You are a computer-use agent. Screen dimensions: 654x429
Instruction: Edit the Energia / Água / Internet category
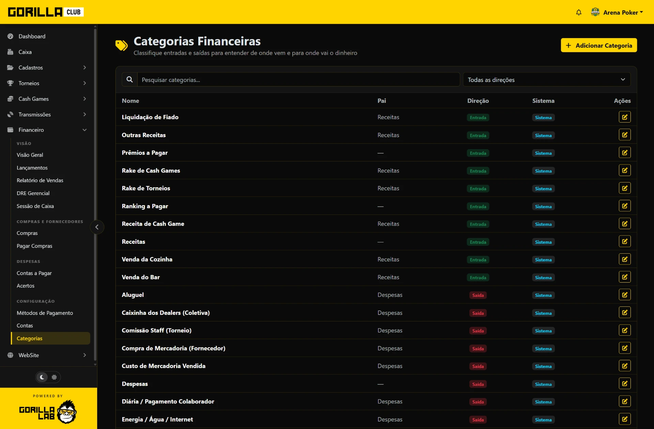tap(625, 419)
